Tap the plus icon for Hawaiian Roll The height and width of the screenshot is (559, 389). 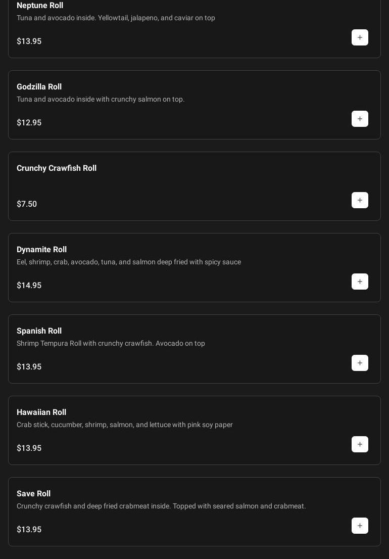(360, 444)
